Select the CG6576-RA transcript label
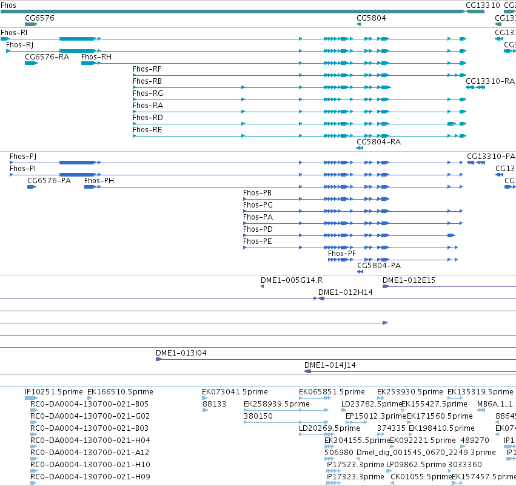 click(47, 57)
